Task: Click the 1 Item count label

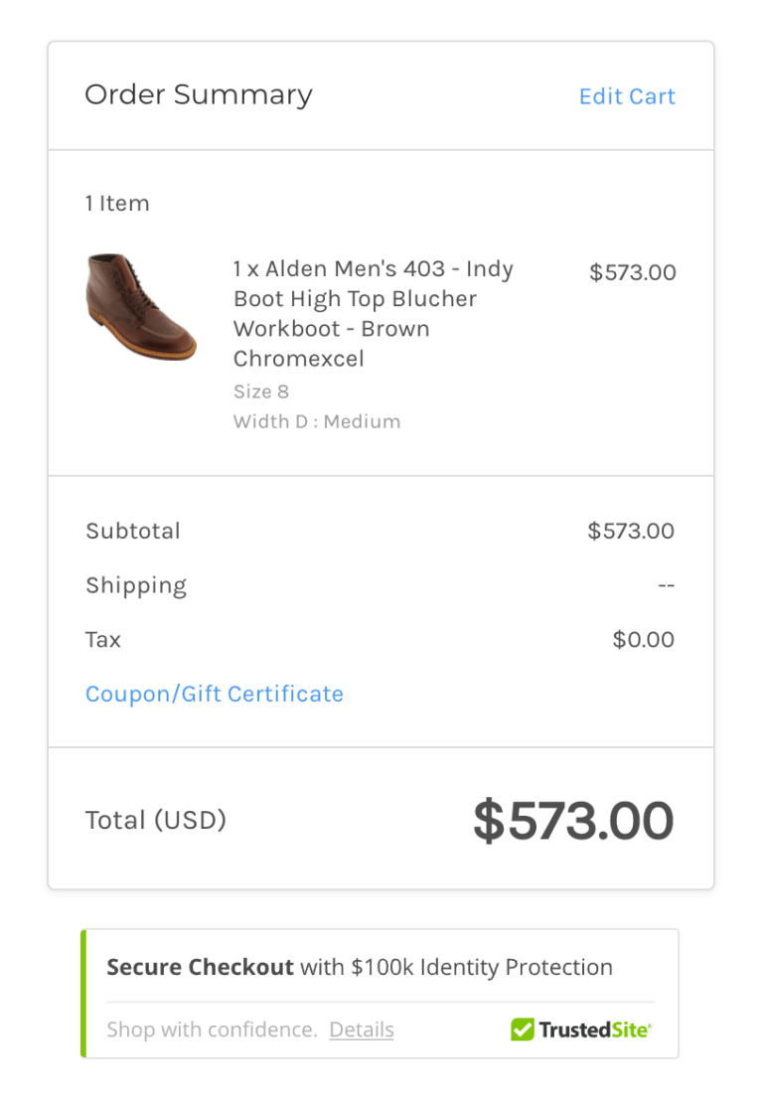Action: (x=117, y=203)
